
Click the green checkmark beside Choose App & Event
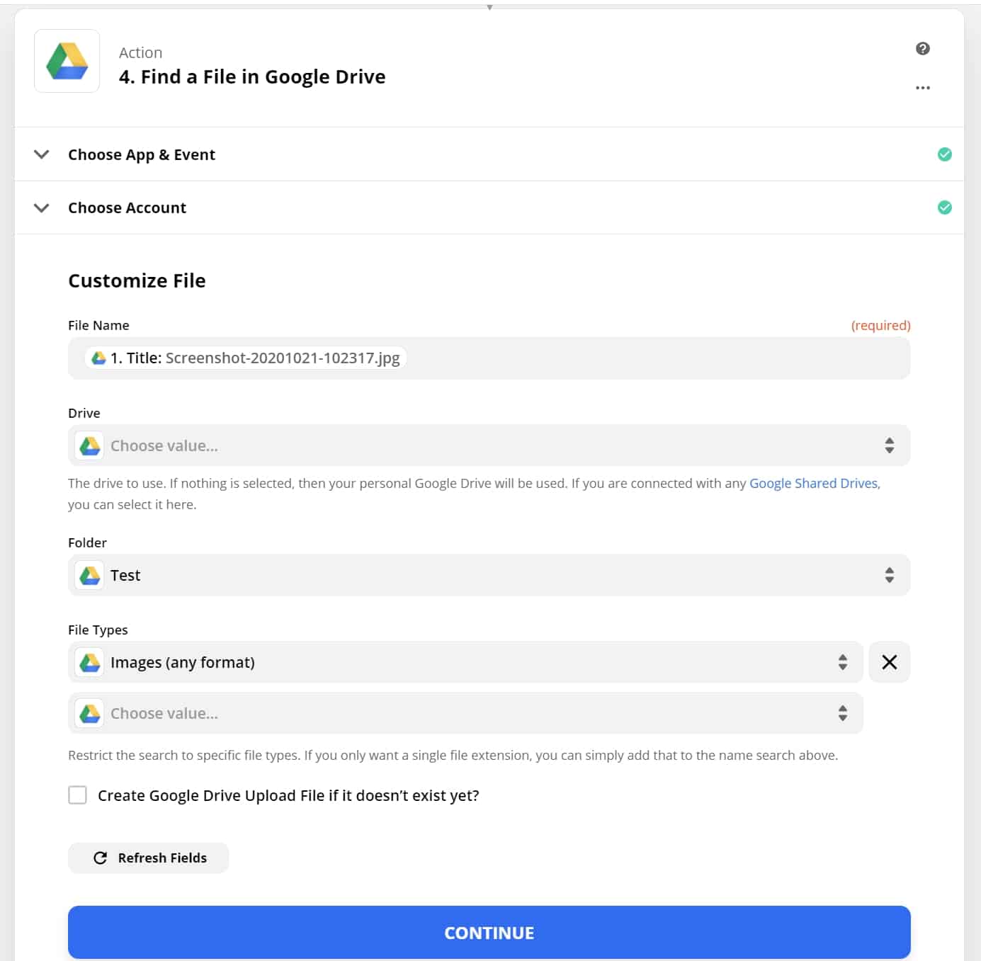pos(944,154)
